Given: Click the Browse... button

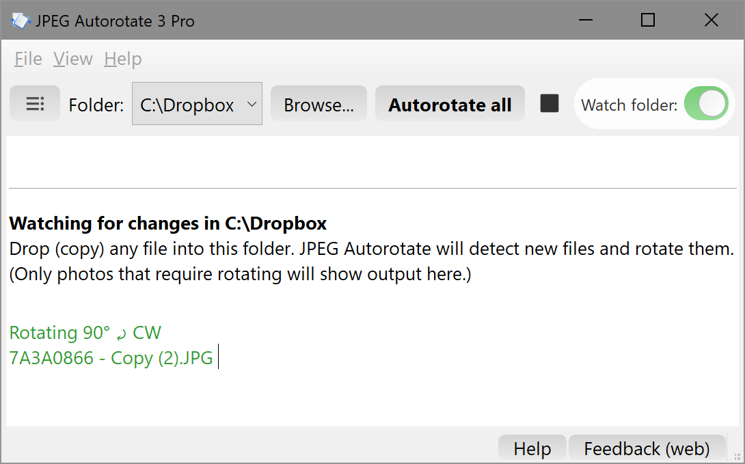Looking at the screenshot, I should click(x=319, y=104).
